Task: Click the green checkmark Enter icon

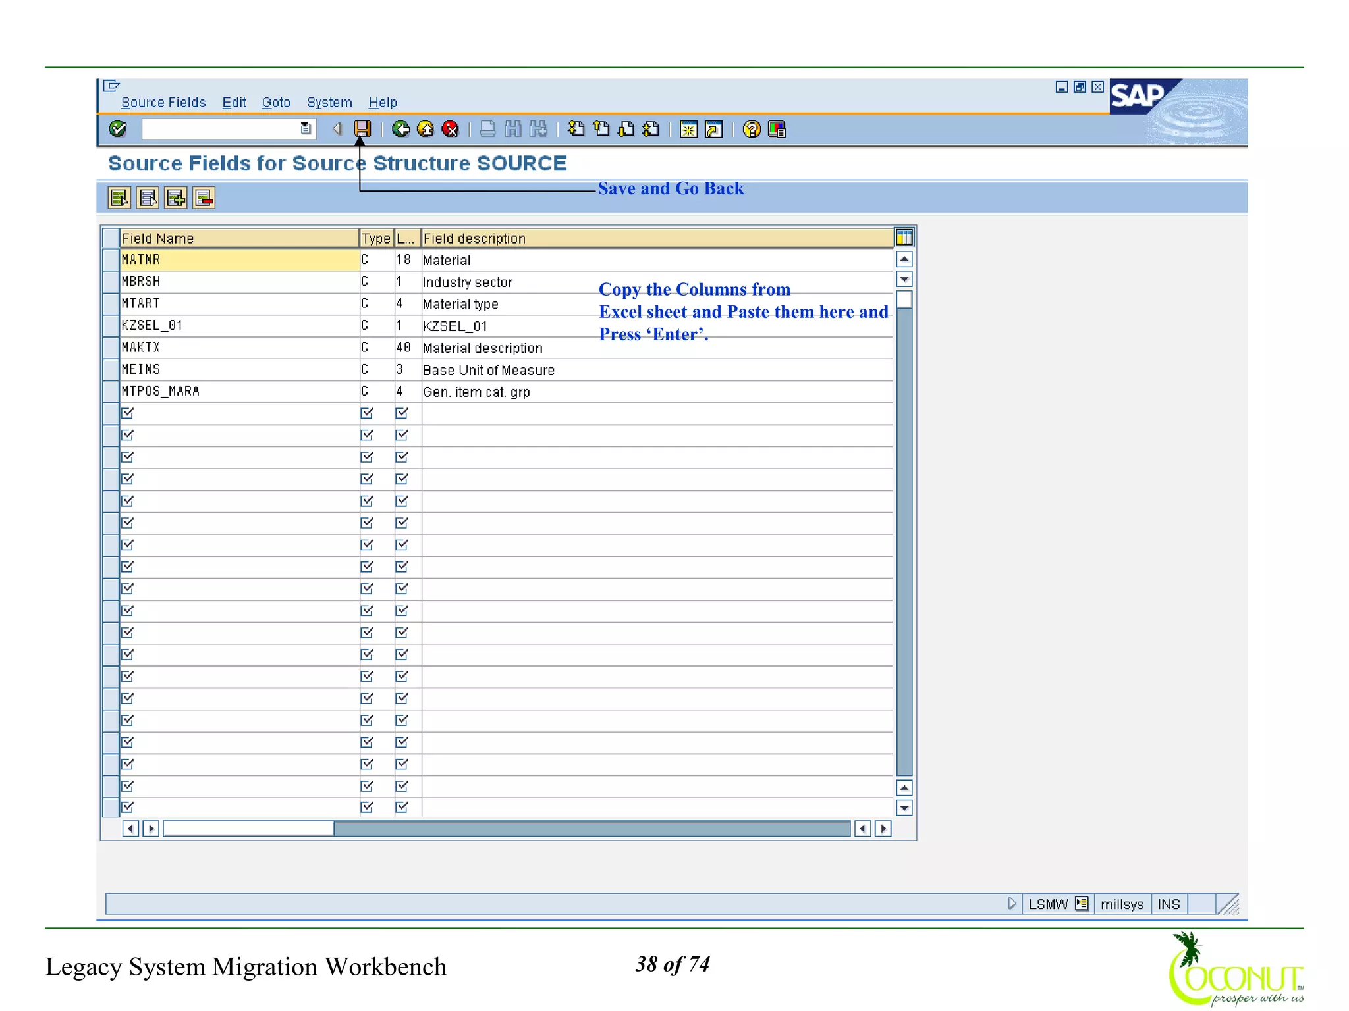Action: click(118, 129)
